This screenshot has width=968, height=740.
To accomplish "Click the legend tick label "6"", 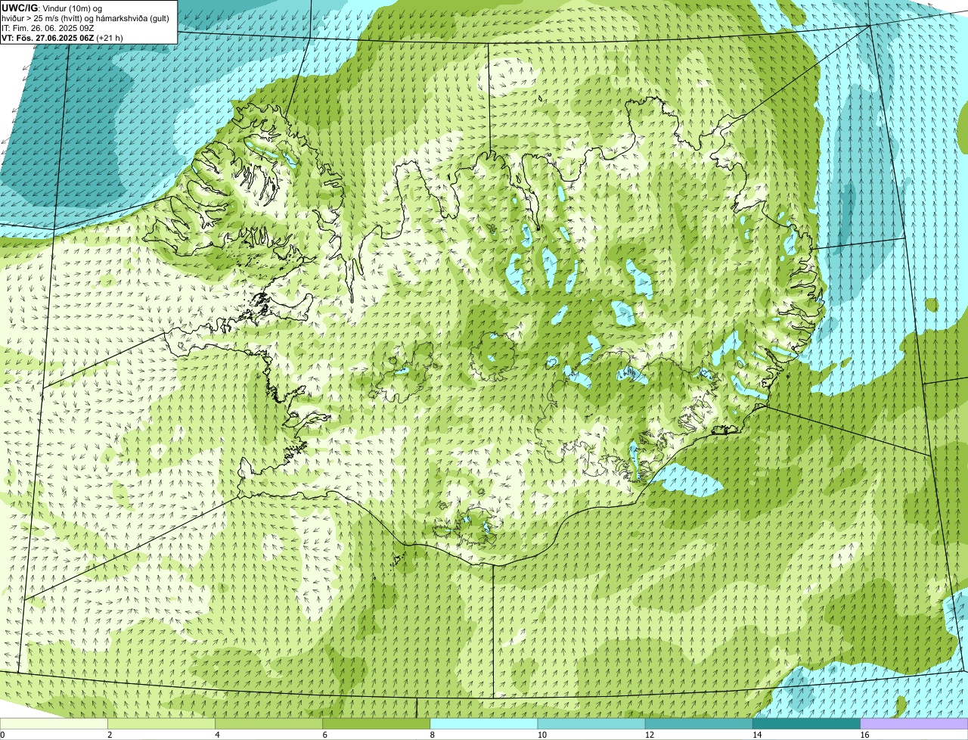I will (x=324, y=735).
